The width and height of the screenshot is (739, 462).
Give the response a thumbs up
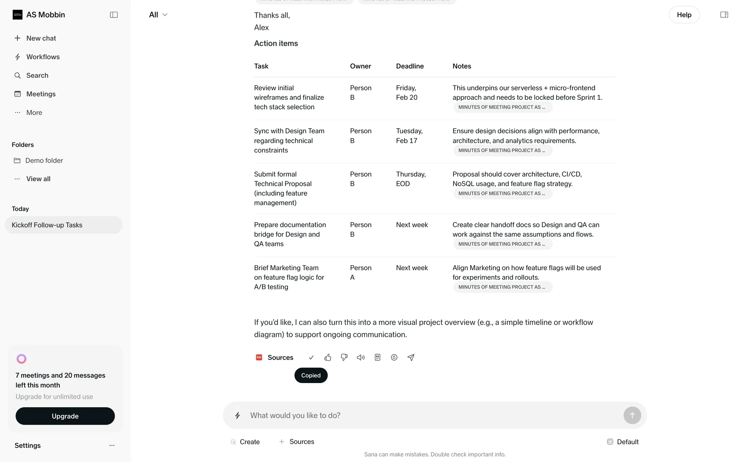[x=328, y=358]
